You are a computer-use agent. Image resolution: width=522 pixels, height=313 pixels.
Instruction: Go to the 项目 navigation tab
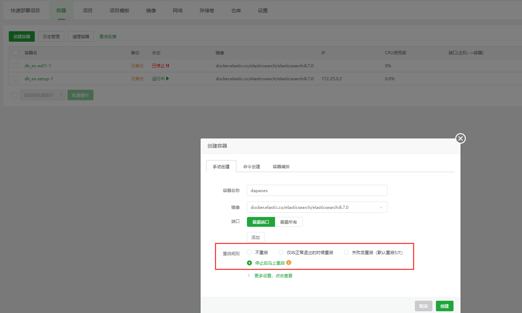[87, 11]
